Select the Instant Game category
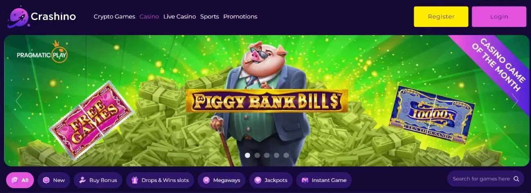531x193 pixels. (x=324, y=180)
